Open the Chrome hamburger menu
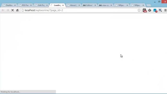167x94 pixels. coord(165,10)
